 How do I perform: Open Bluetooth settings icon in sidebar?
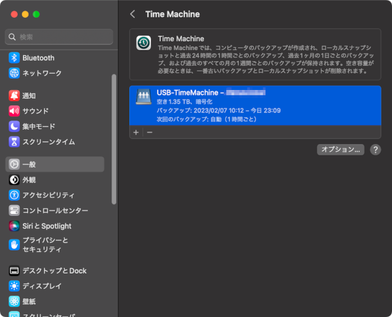pyautogui.click(x=14, y=58)
